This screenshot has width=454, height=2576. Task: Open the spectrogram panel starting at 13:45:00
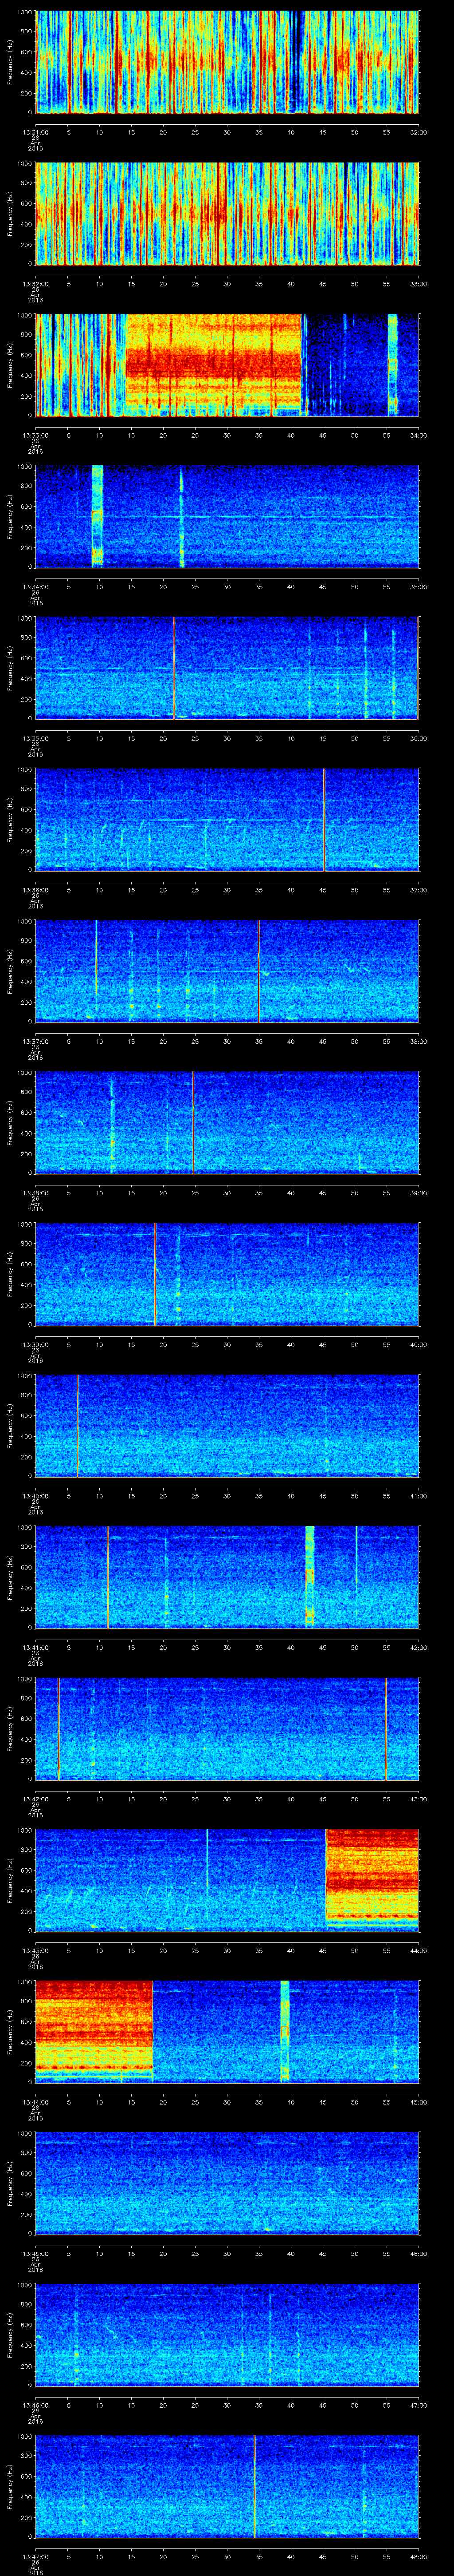[x=227, y=2183]
